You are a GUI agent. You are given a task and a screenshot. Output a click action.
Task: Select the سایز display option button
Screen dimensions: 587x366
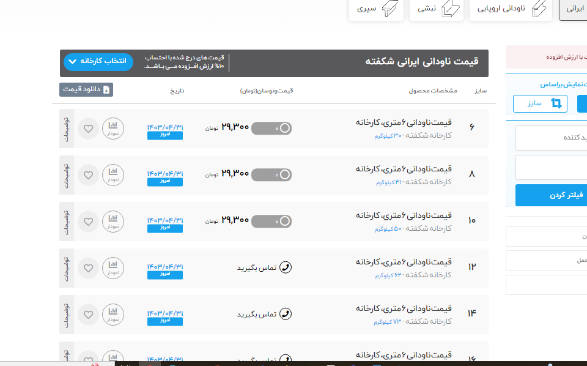pyautogui.click(x=540, y=103)
